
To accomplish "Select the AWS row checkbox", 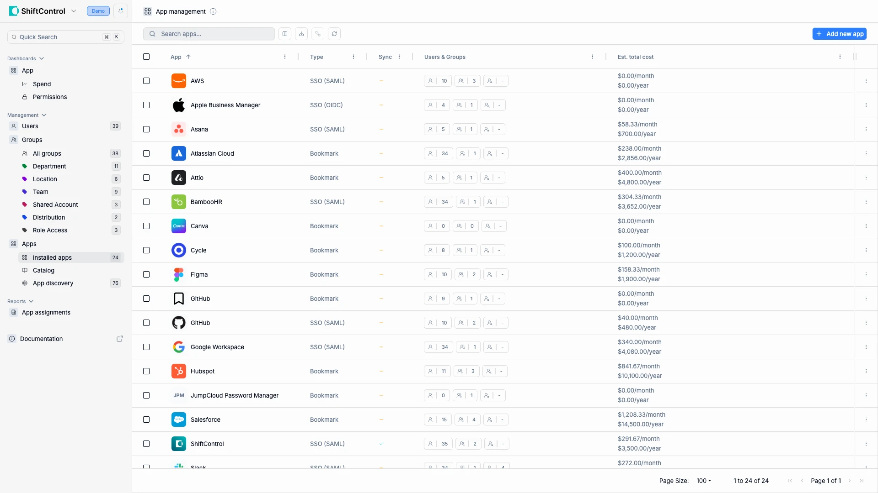I will [x=146, y=81].
